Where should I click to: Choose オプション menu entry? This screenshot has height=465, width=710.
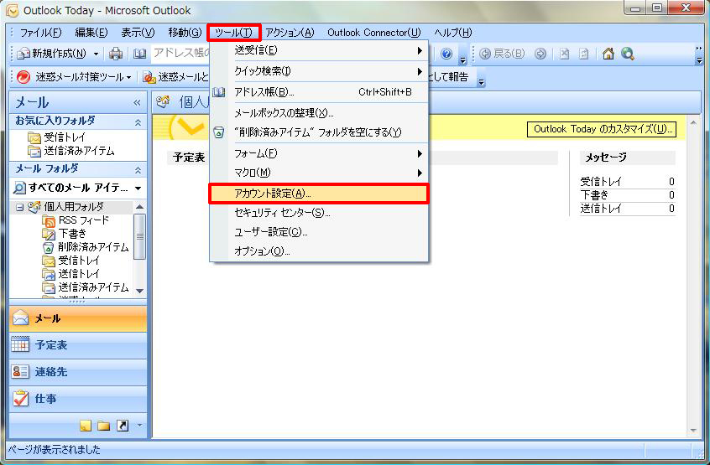pyautogui.click(x=319, y=251)
